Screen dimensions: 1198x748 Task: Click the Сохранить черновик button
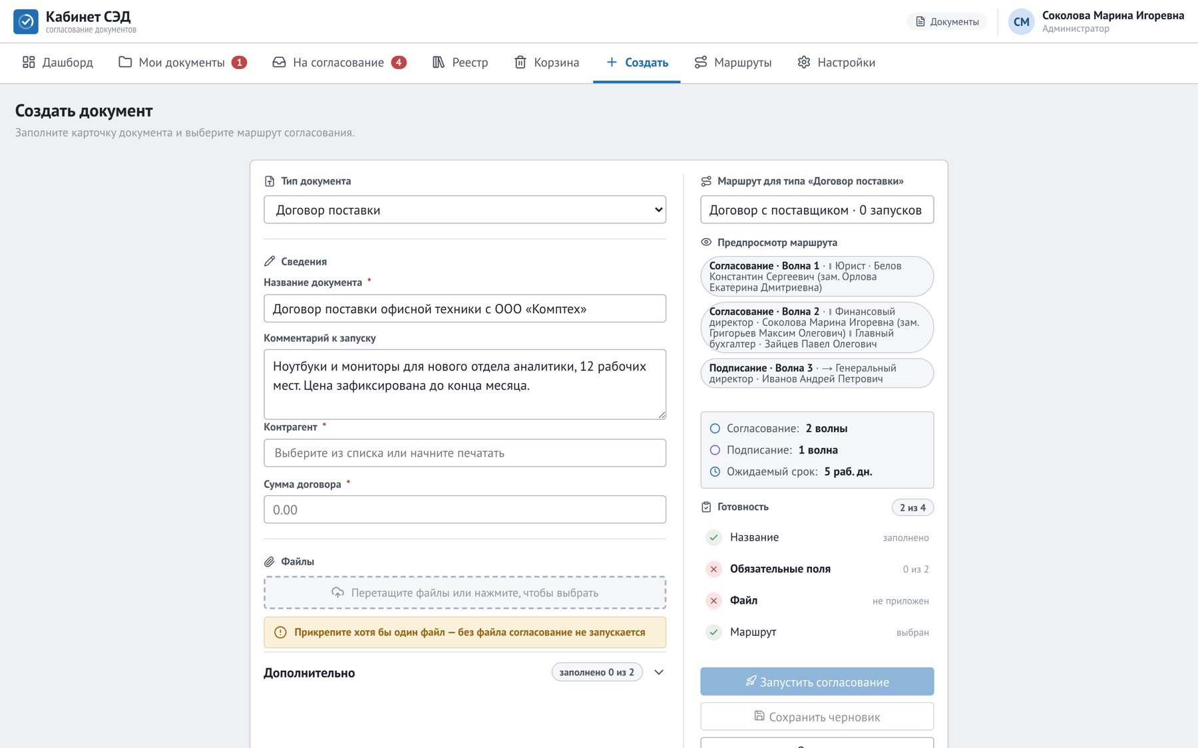pyautogui.click(x=817, y=717)
